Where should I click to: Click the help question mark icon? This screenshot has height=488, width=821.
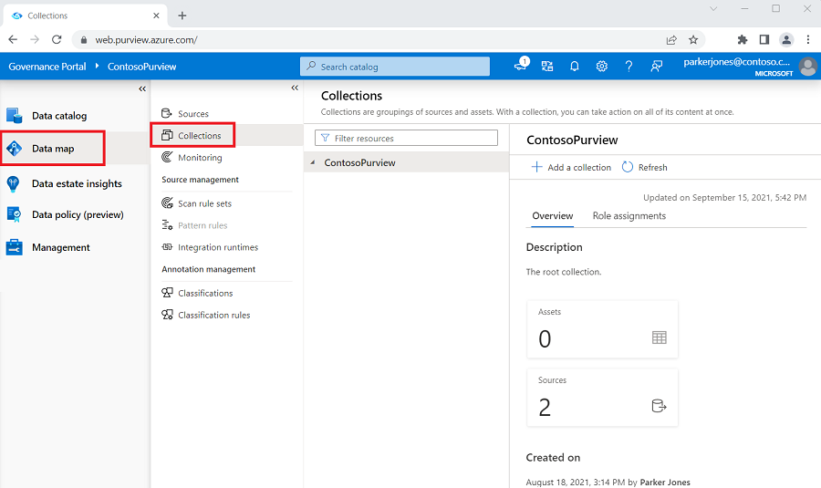pos(629,67)
